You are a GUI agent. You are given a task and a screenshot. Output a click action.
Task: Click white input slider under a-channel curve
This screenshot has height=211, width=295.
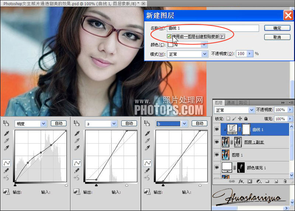tap(127, 185)
